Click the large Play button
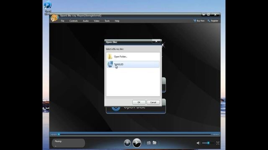The image size is (268, 150). 137,143
